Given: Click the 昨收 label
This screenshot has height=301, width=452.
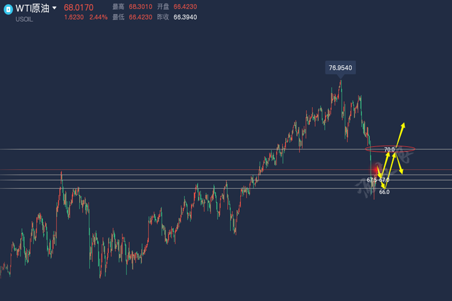Looking at the screenshot, I should pyautogui.click(x=163, y=17).
